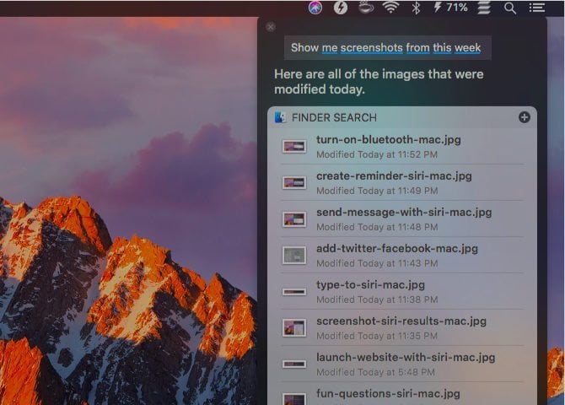Click the Siri icon in the menu bar
The width and height of the screenshot is (565, 405).
point(315,8)
